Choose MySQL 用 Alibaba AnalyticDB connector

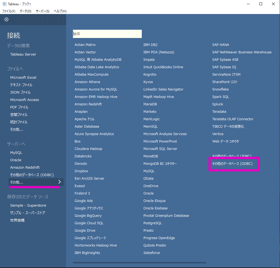98,60
